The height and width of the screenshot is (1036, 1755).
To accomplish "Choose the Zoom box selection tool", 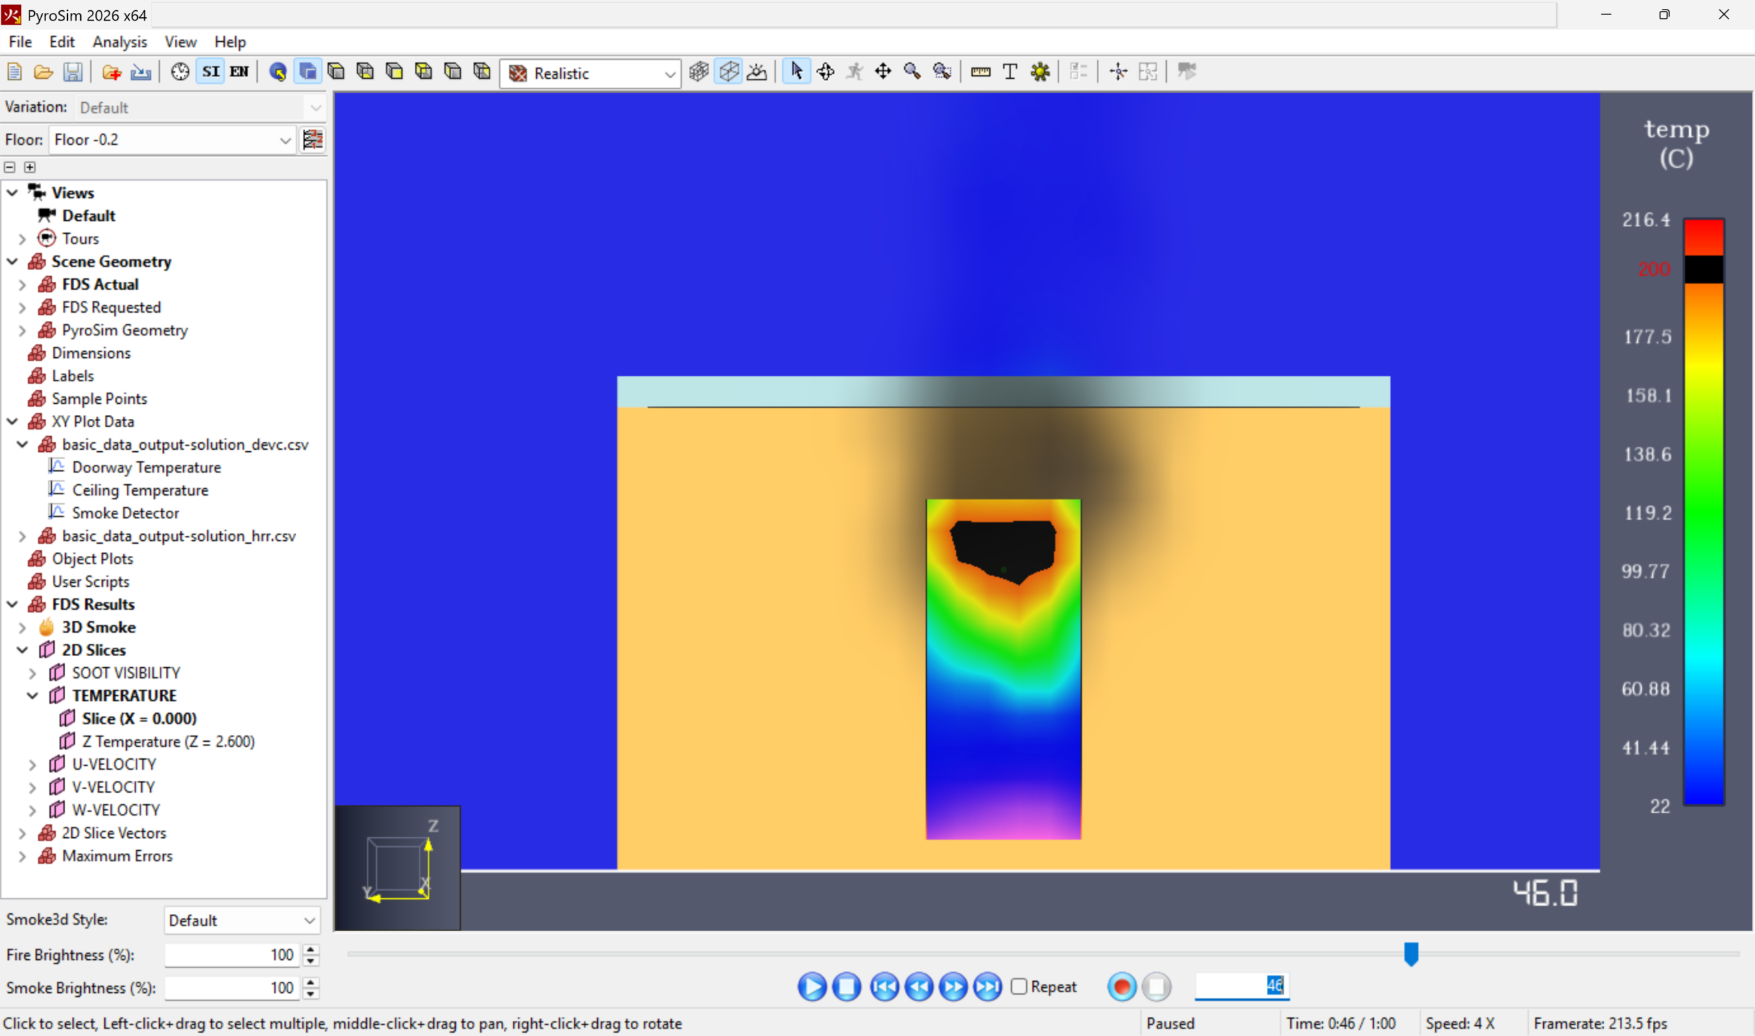I will pyautogui.click(x=942, y=71).
